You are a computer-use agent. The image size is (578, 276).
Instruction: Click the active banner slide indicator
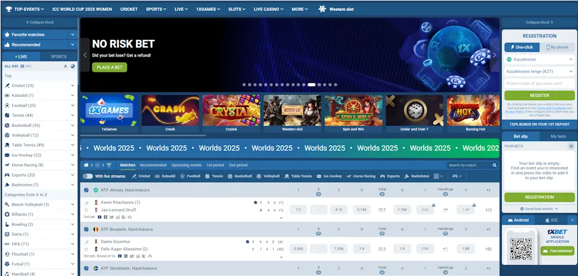pyautogui.click(x=312, y=85)
